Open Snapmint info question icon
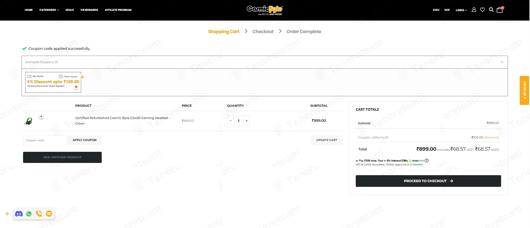 pyautogui.click(x=427, y=160)
